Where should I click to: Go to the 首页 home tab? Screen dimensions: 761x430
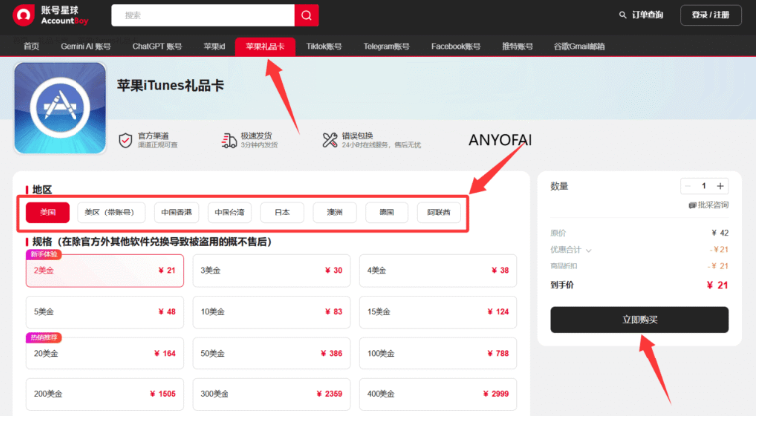[x=31, y=46]
